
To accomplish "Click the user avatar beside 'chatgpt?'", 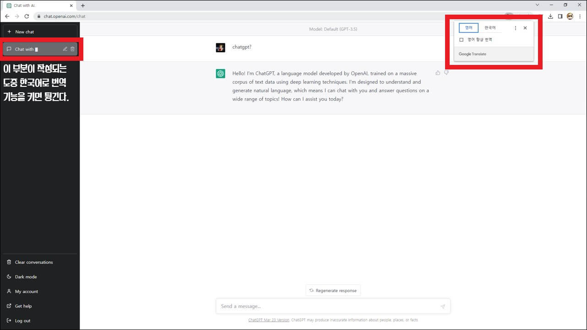I will click(x=220, y=48).
